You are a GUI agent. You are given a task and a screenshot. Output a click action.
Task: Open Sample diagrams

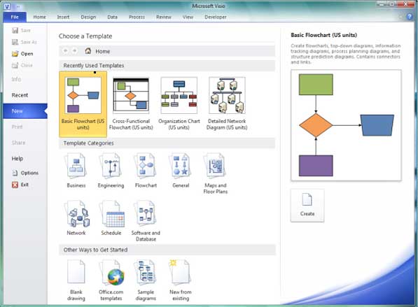(x=146, y=280)
